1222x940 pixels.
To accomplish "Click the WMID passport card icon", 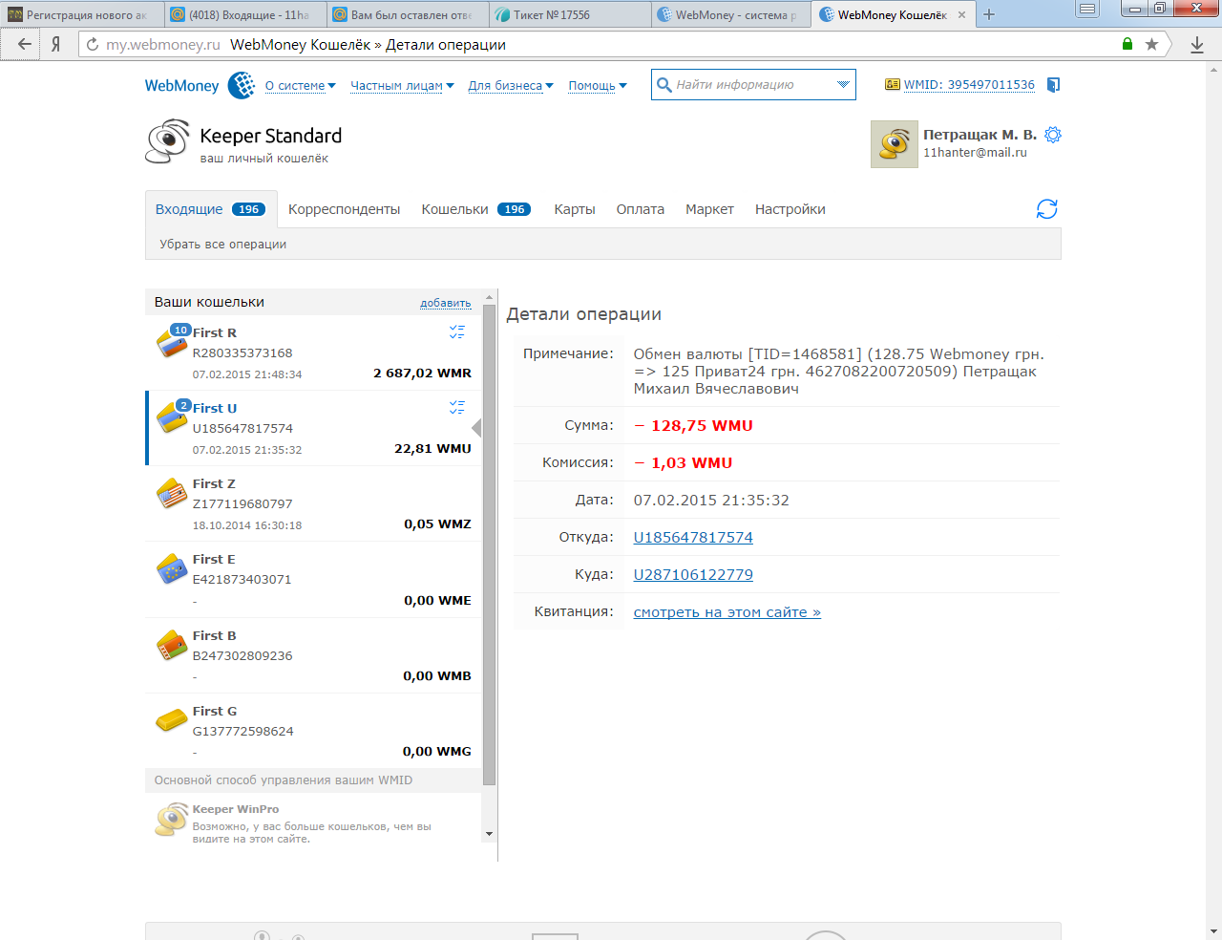I will coord(893,84).
